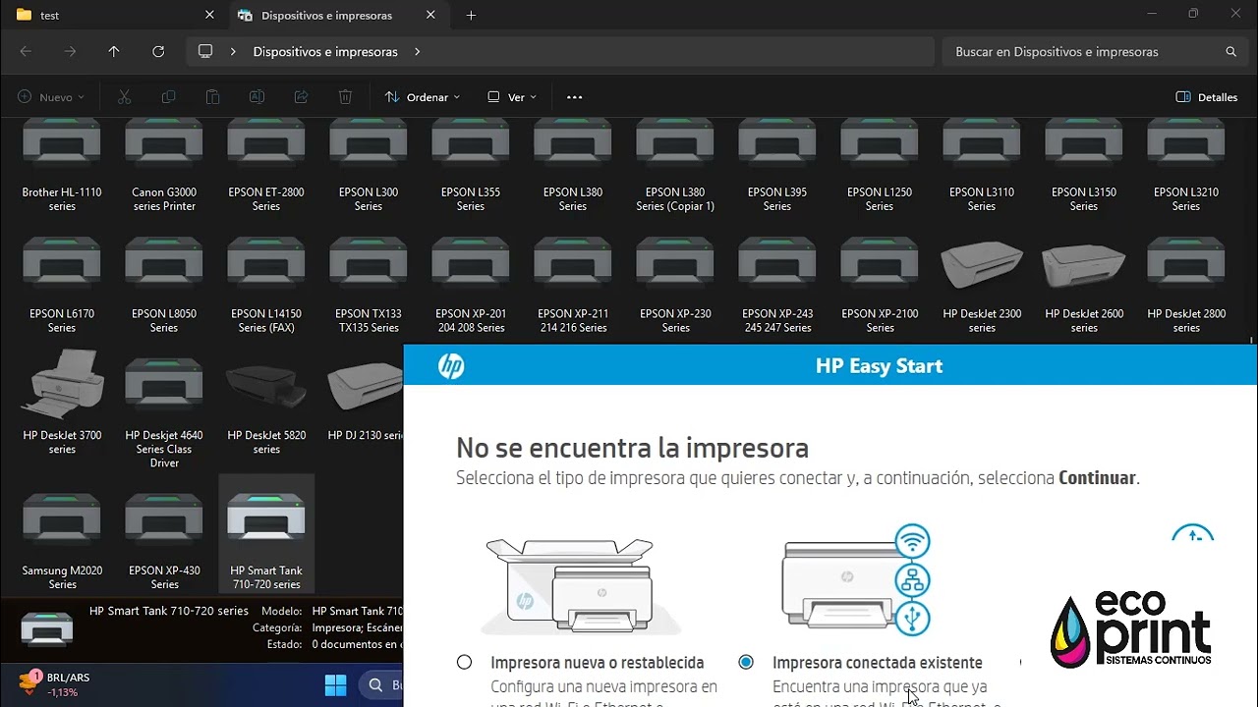This screenshot has height=707, width=1258.
Task: Select the EPSON XP-2100 Series printer
Action: [880, 285]
